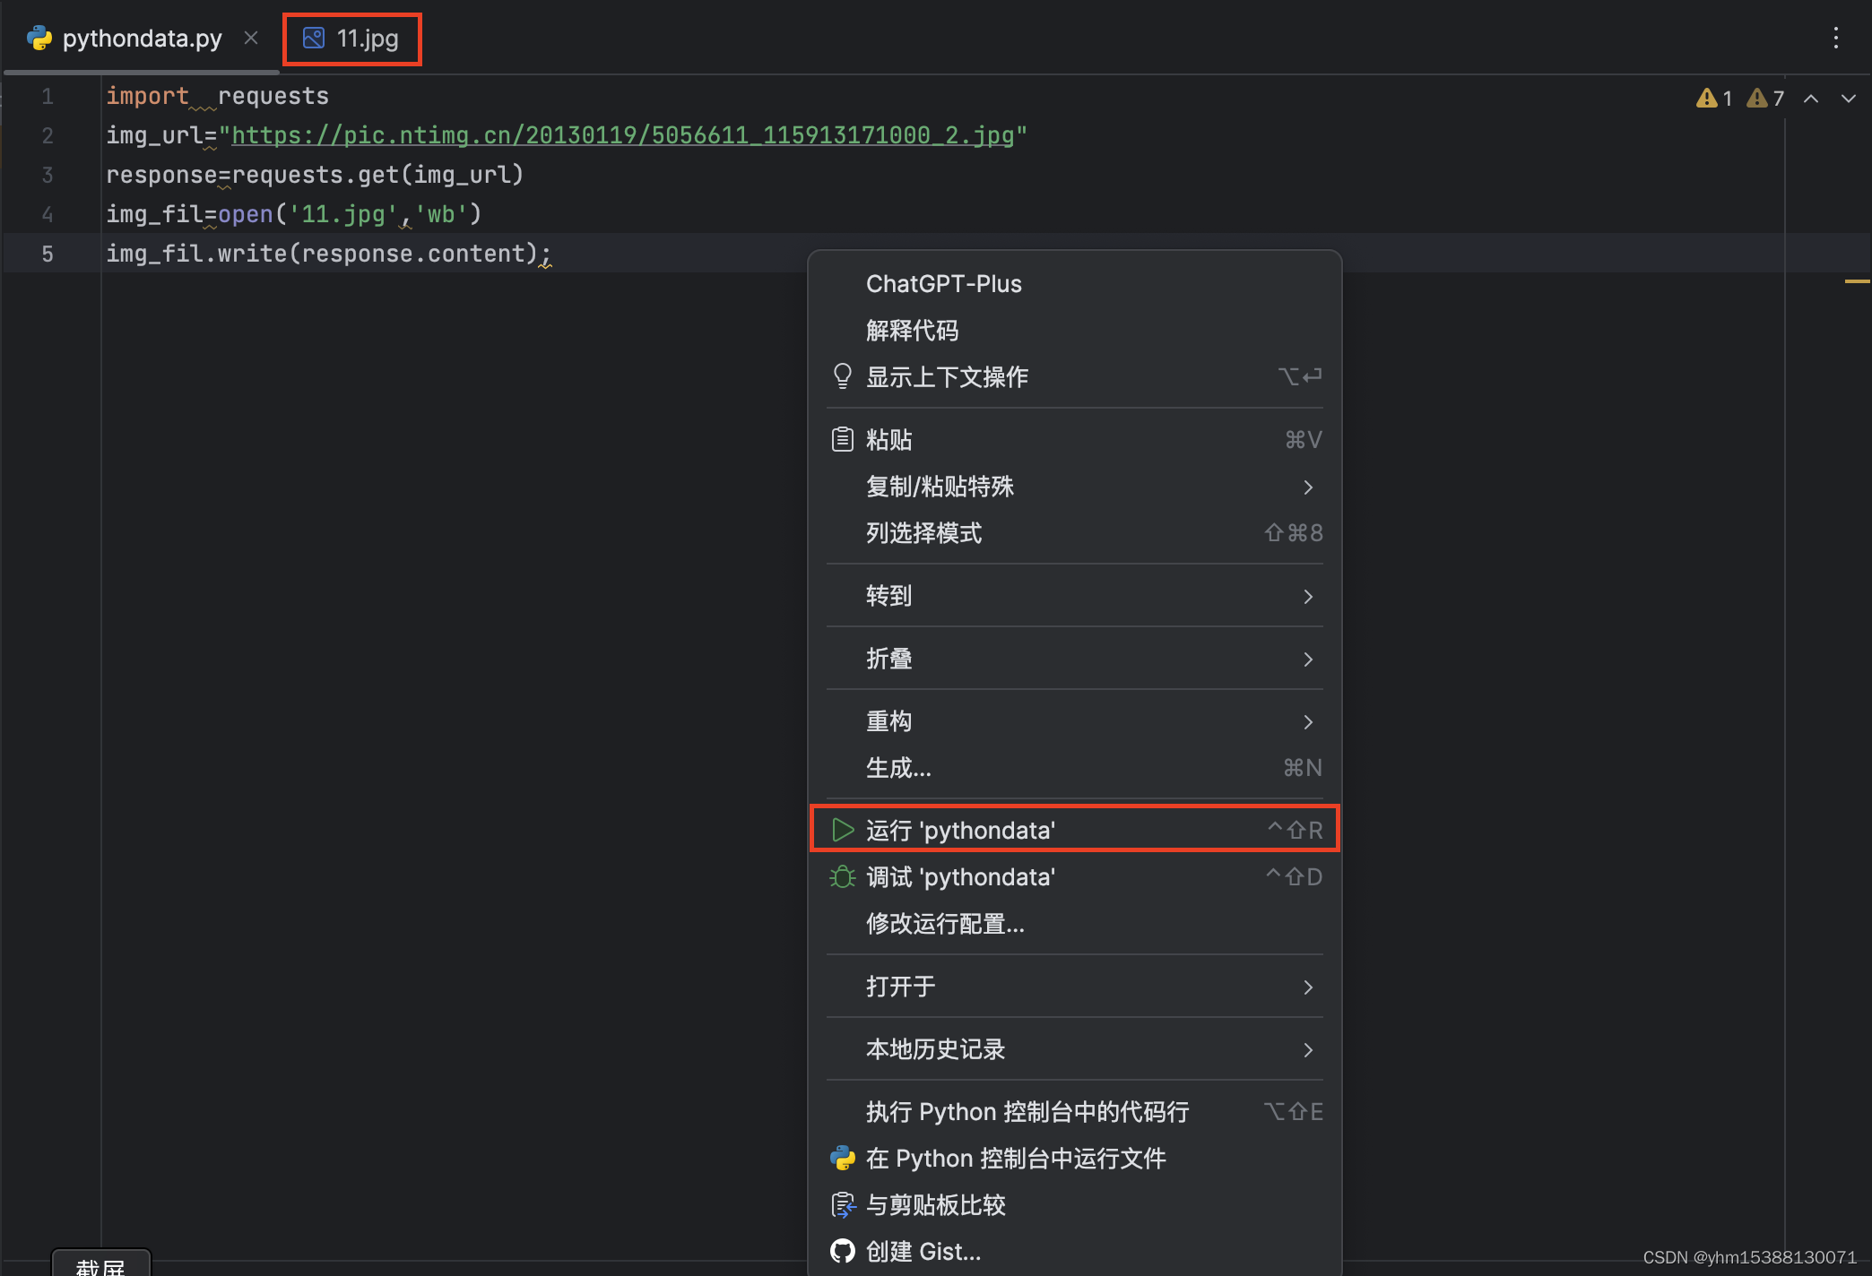1872x1276 pixels.
Task: Click the yellow warning stripe in the error gutter
Action: coord(1857,281)
